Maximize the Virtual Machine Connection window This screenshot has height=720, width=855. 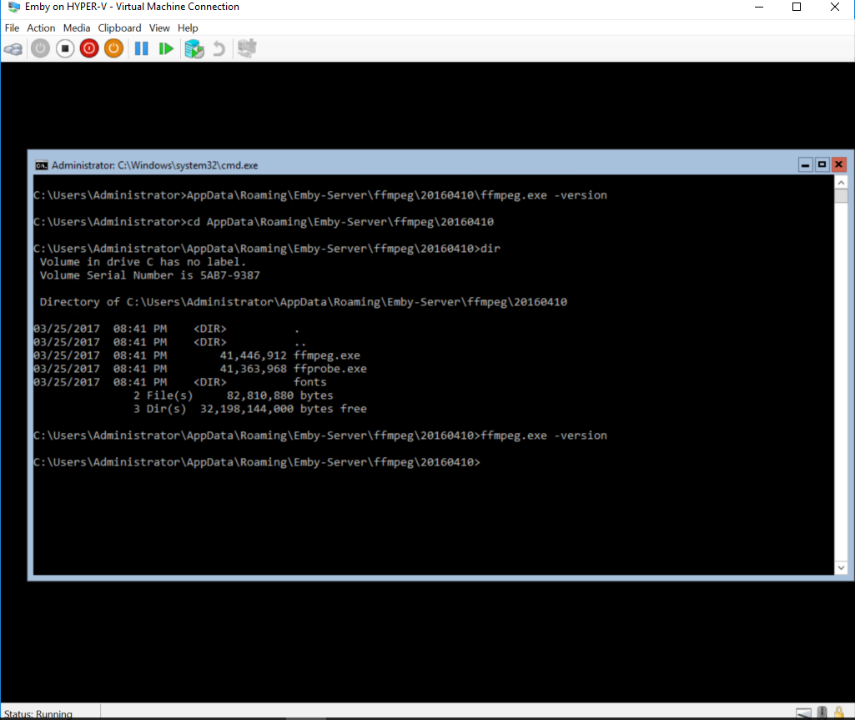point(797,7)
